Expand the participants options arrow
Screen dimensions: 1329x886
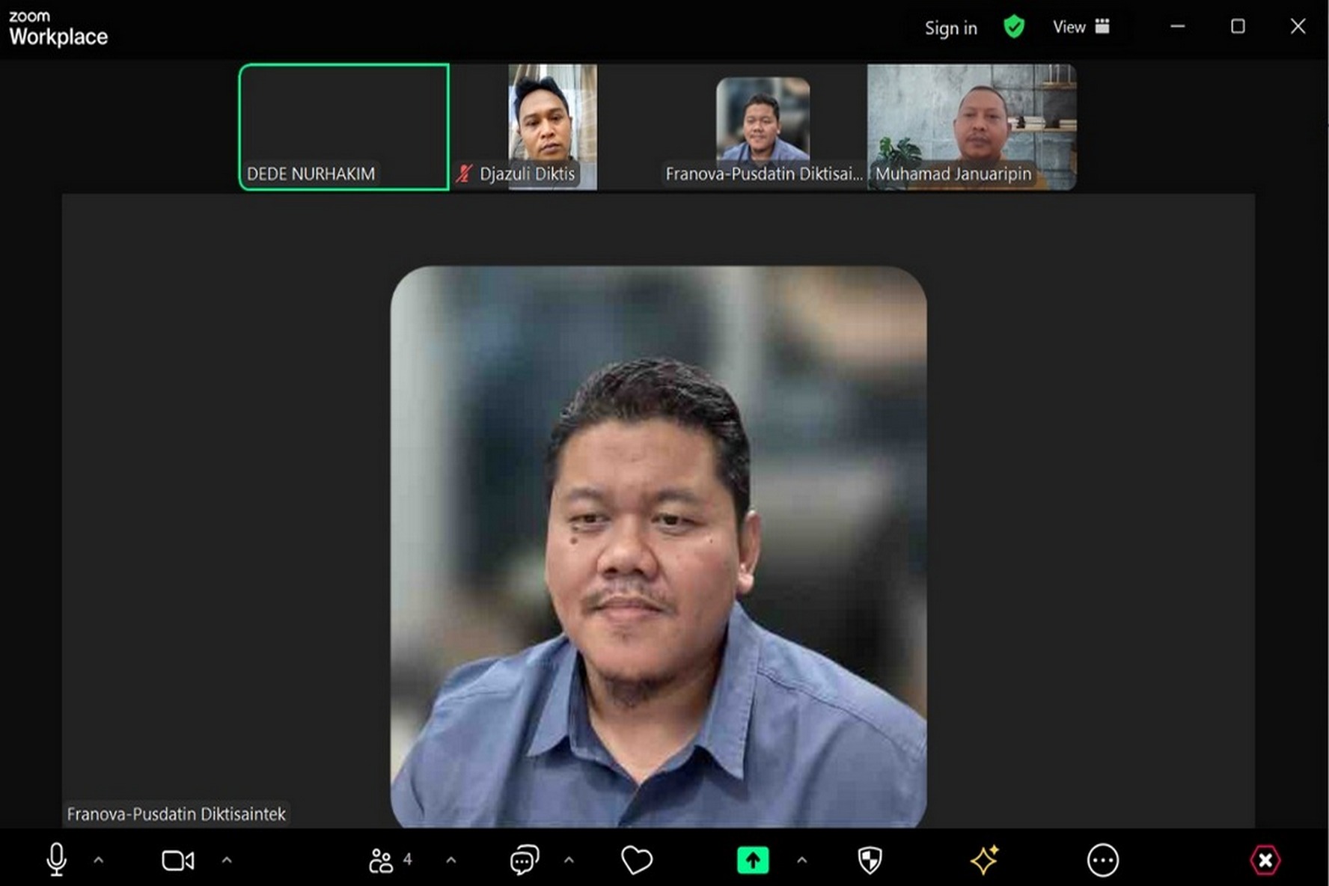click(x=451, y=861)
